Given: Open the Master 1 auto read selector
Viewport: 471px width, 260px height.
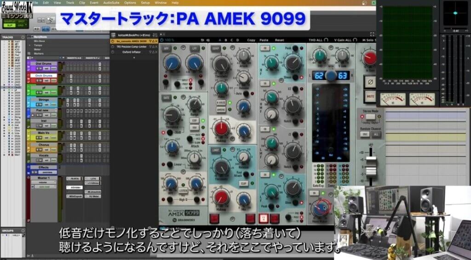Looking at the screenshot, I should pos(45,187).
